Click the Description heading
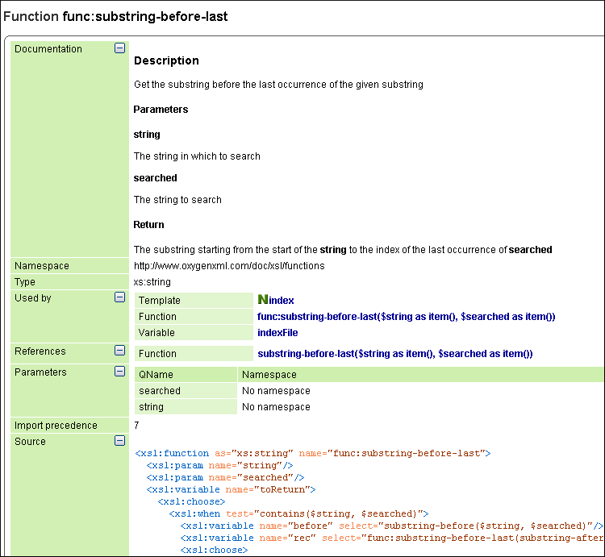 (166, 60)
